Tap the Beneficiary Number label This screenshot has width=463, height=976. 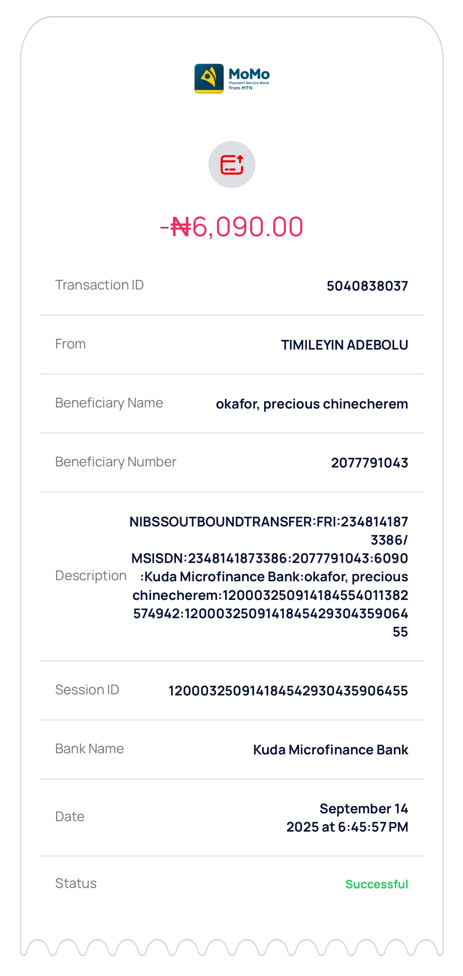tap(116, 462)
